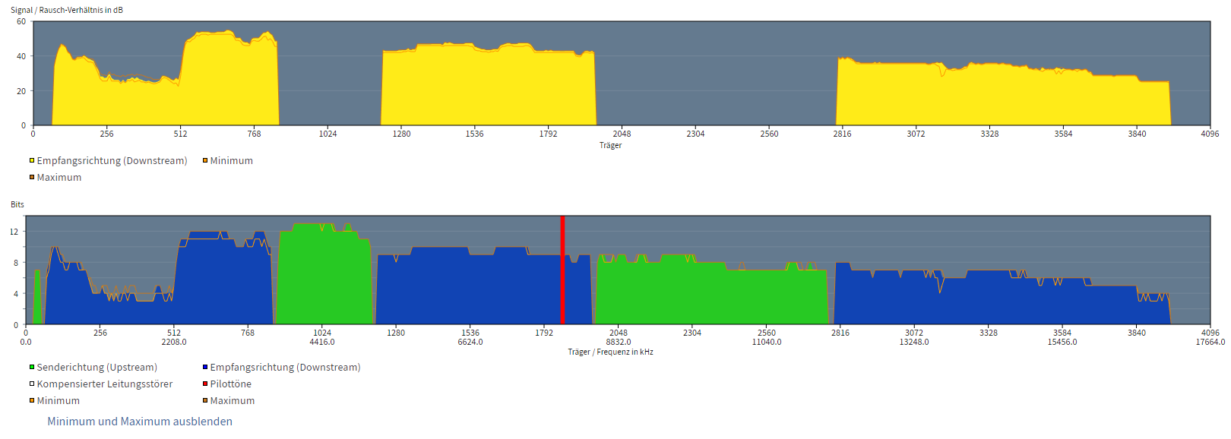Image resolution: width=1231 pixels, height=439 pixels.
Task: Click 'Senderichtung (Upstream)' legend text
Action: [x=97, y=368]
